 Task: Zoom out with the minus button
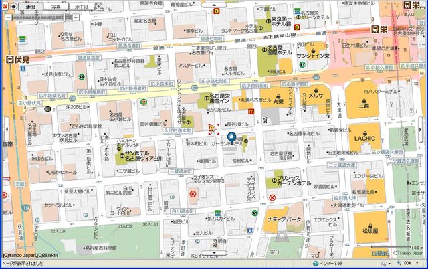(8, 17)
